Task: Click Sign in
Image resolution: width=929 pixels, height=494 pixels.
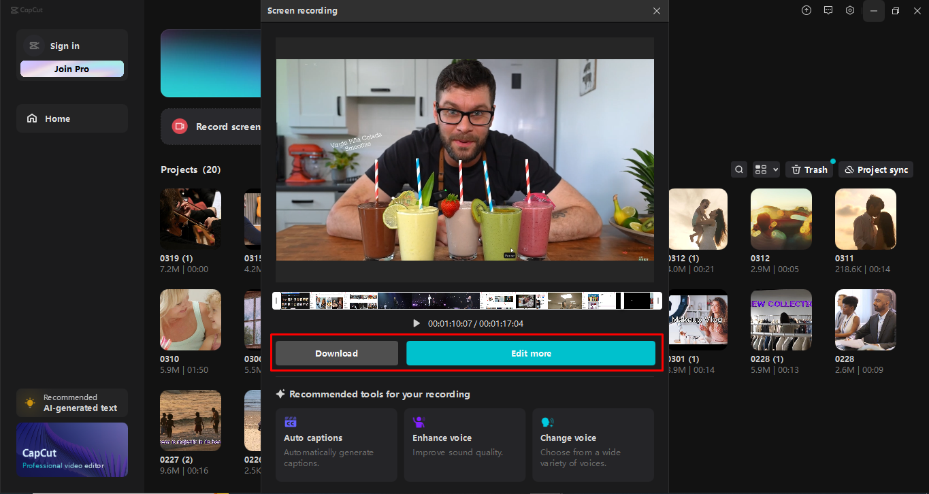Action: [64, 46]
